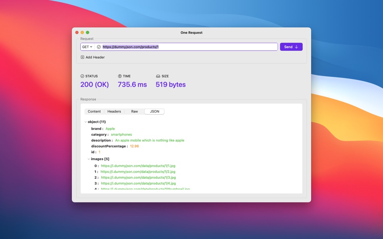Click the TIME clock icon
This screenshot has width=383, height=239.
[120, 76]
